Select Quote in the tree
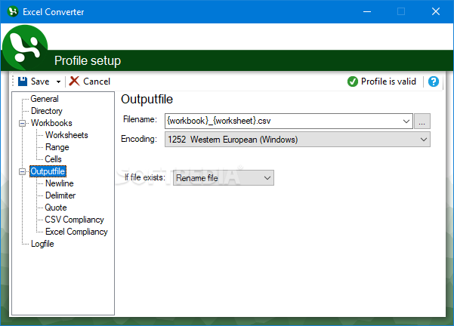Viewport: 454px width, 326px height. coord(56,208)
